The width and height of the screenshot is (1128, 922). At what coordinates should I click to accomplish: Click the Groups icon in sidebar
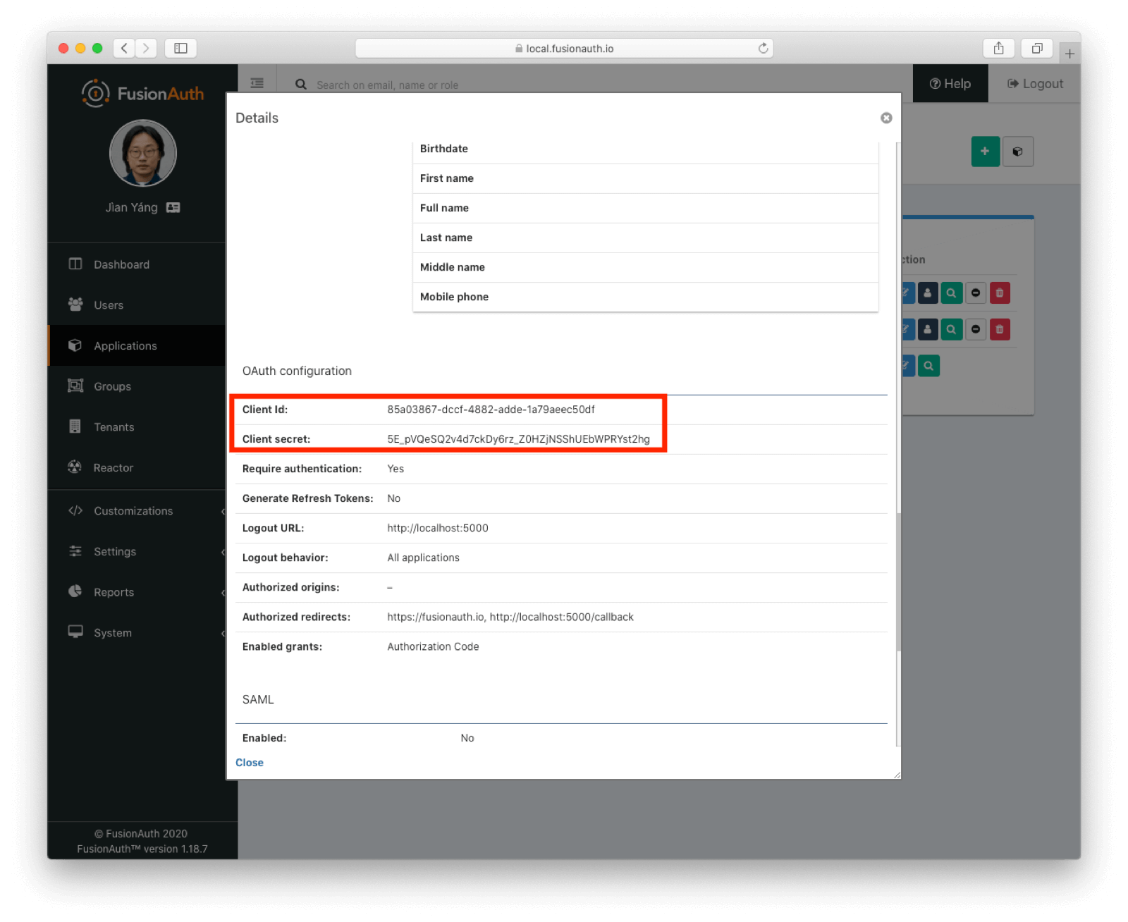75,386
